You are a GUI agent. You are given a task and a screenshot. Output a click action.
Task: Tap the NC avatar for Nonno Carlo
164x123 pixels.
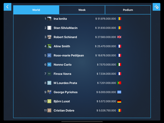coord(49,64)
